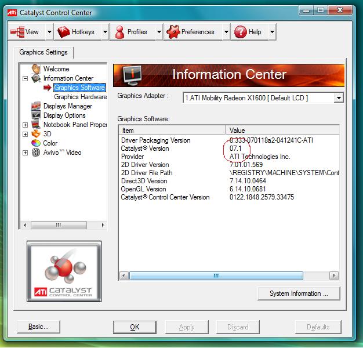This screenshot has height=348, width=363.
Task: Click the Defaults button
Action: 318,327
